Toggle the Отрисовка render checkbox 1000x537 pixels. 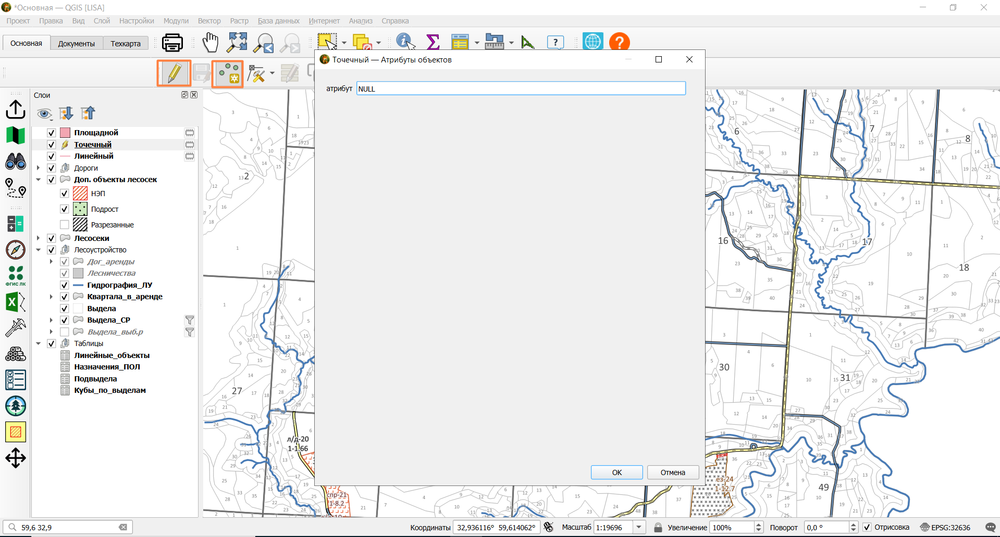867,527
